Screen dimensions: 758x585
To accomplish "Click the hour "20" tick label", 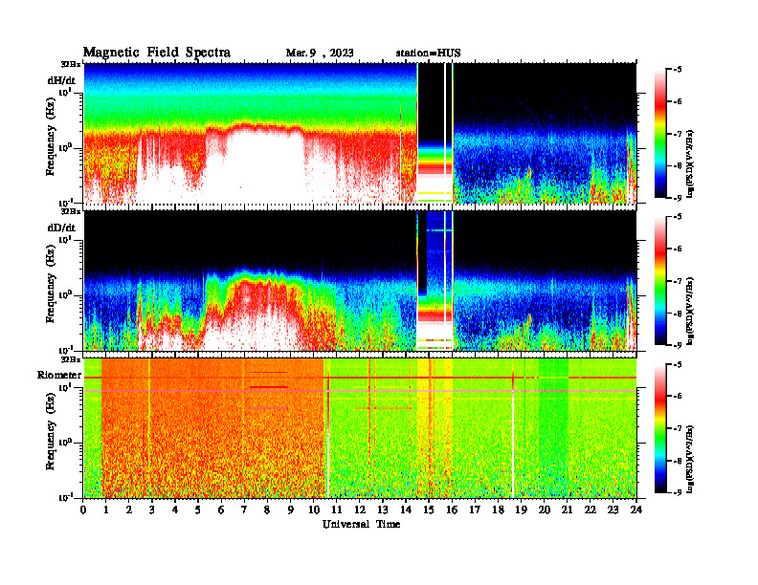I will point(545,509).
